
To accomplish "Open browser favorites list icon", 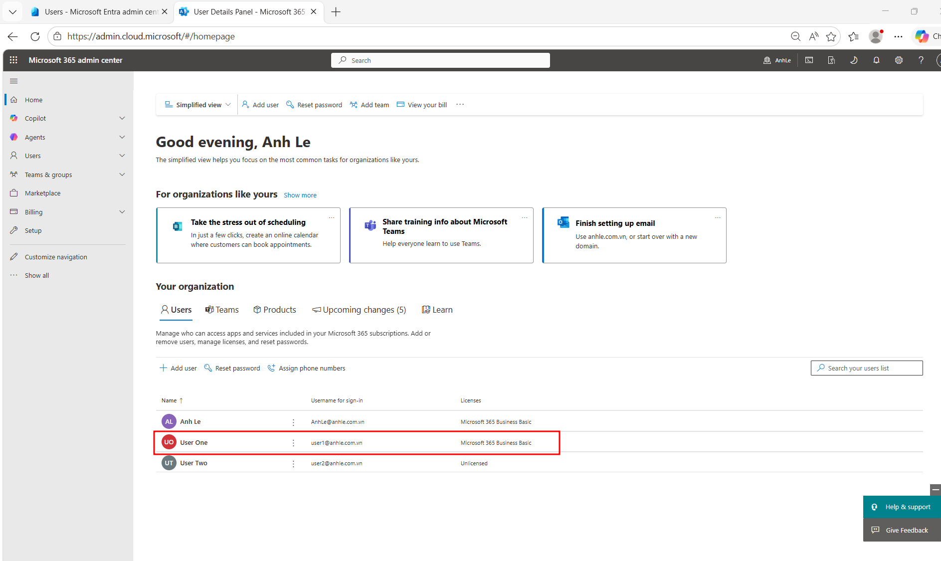I will coord(853,36).
